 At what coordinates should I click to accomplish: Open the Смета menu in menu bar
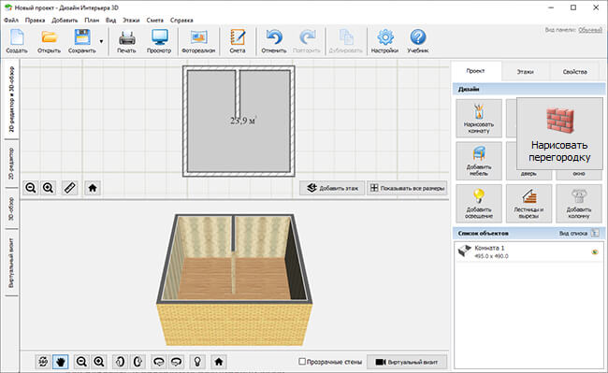tap(154, 21)
